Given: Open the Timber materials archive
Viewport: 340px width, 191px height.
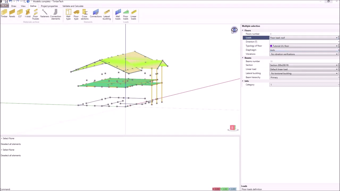Looking at the screenshot, I should [x=4, y=13].
